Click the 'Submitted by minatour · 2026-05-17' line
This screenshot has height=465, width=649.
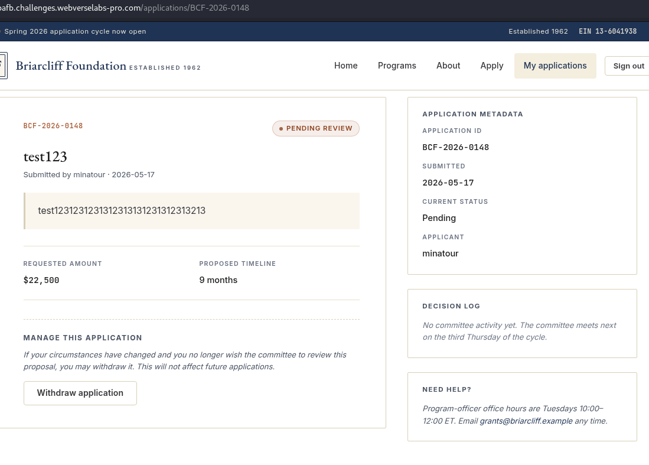89,175
